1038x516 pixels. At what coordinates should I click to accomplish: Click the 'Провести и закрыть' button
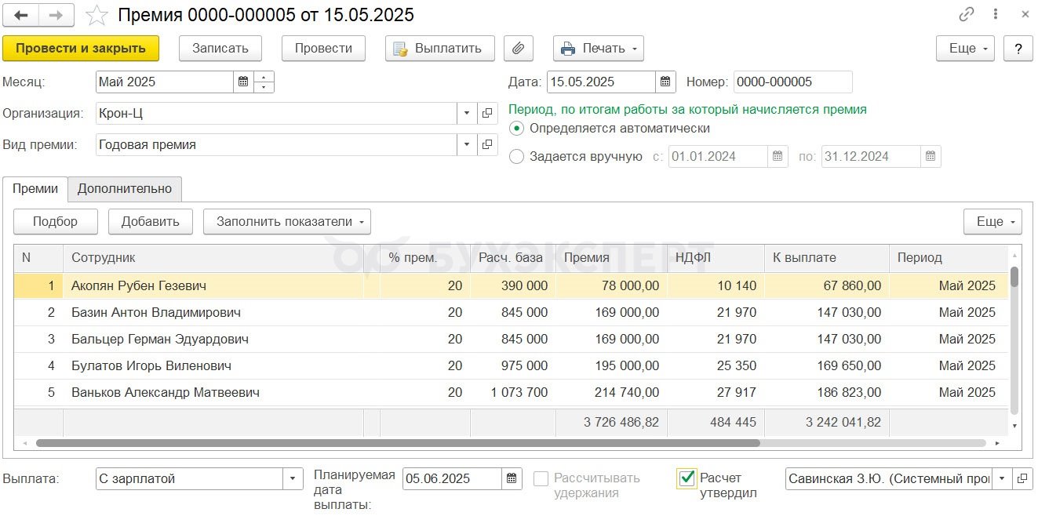(81, 48)
